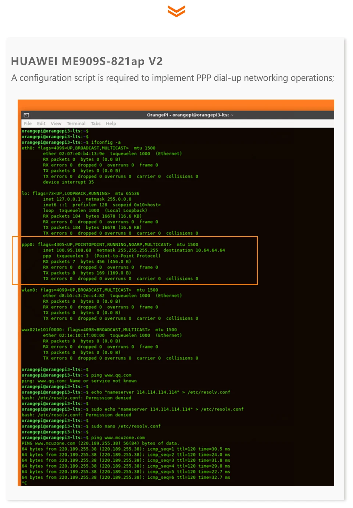This screenshot has width=353, height=508.
Task: Open the View menu
Action: (x=56, y=124)
